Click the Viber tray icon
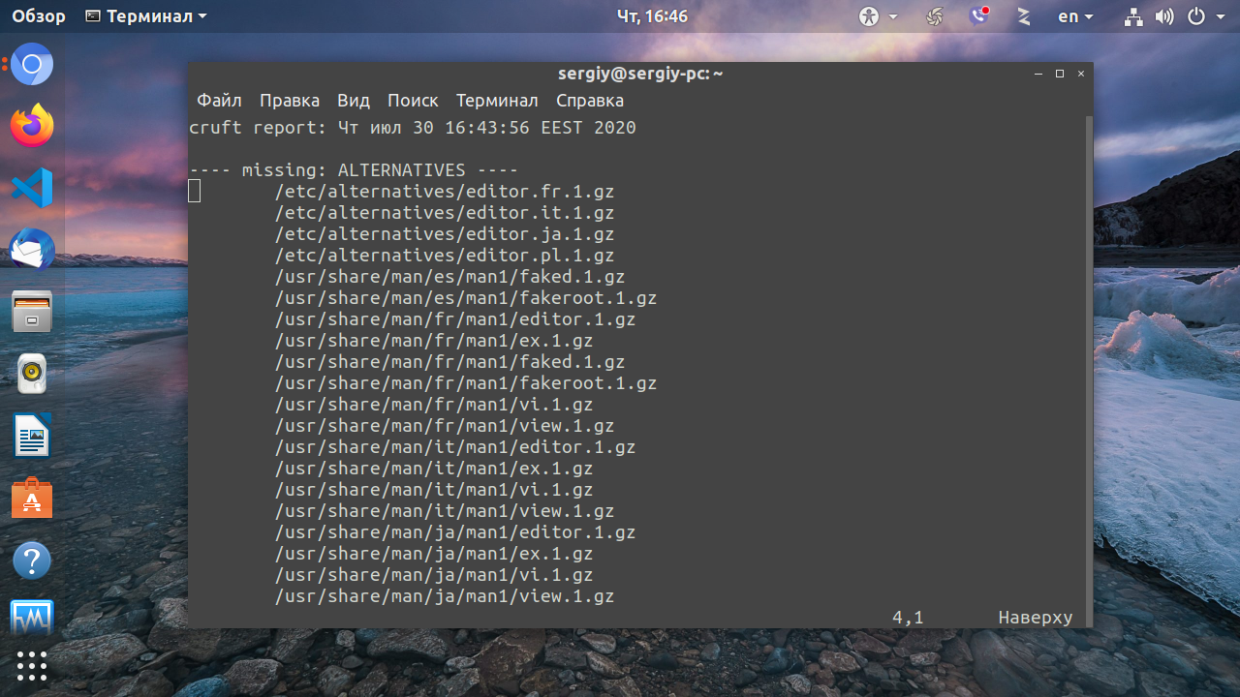Screen dimensions: 1240x697 tap(979, 16)
